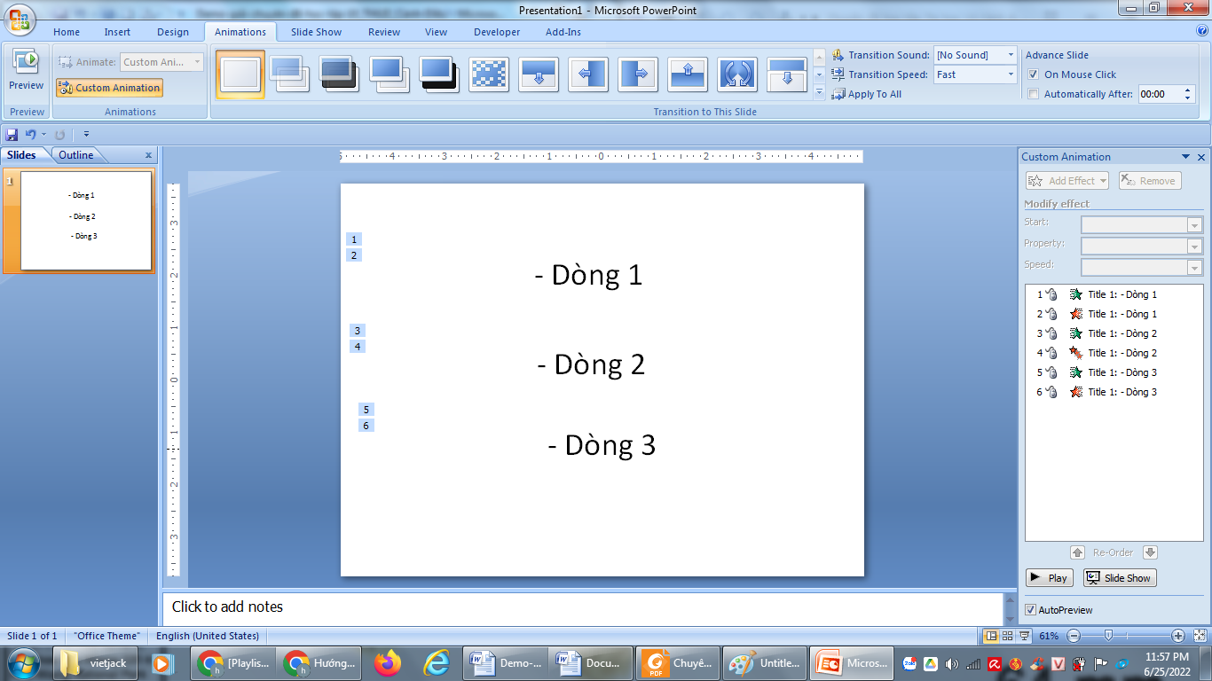1212x681 pixels.
Task: Toggle the On Mouse Click checkbox
Action: tap(1033, 74)
